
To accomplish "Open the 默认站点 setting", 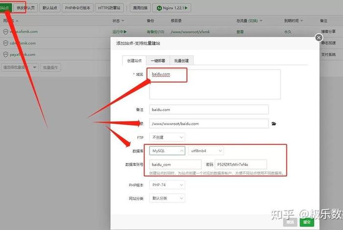I will pos(49,8).
